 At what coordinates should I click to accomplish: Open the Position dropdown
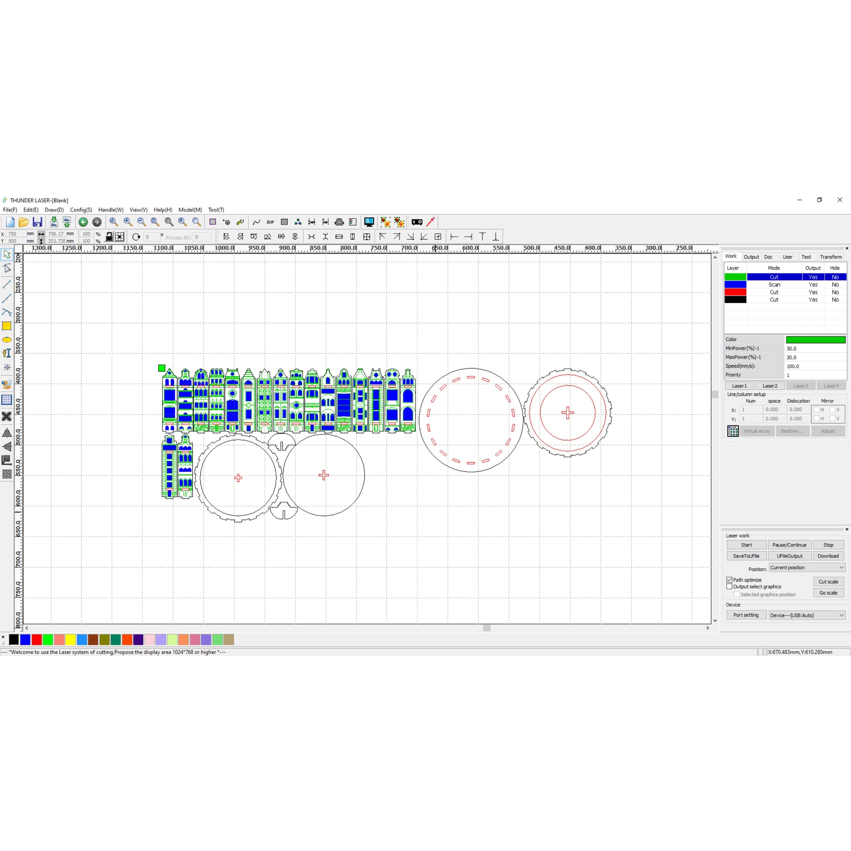click(807, 567)
